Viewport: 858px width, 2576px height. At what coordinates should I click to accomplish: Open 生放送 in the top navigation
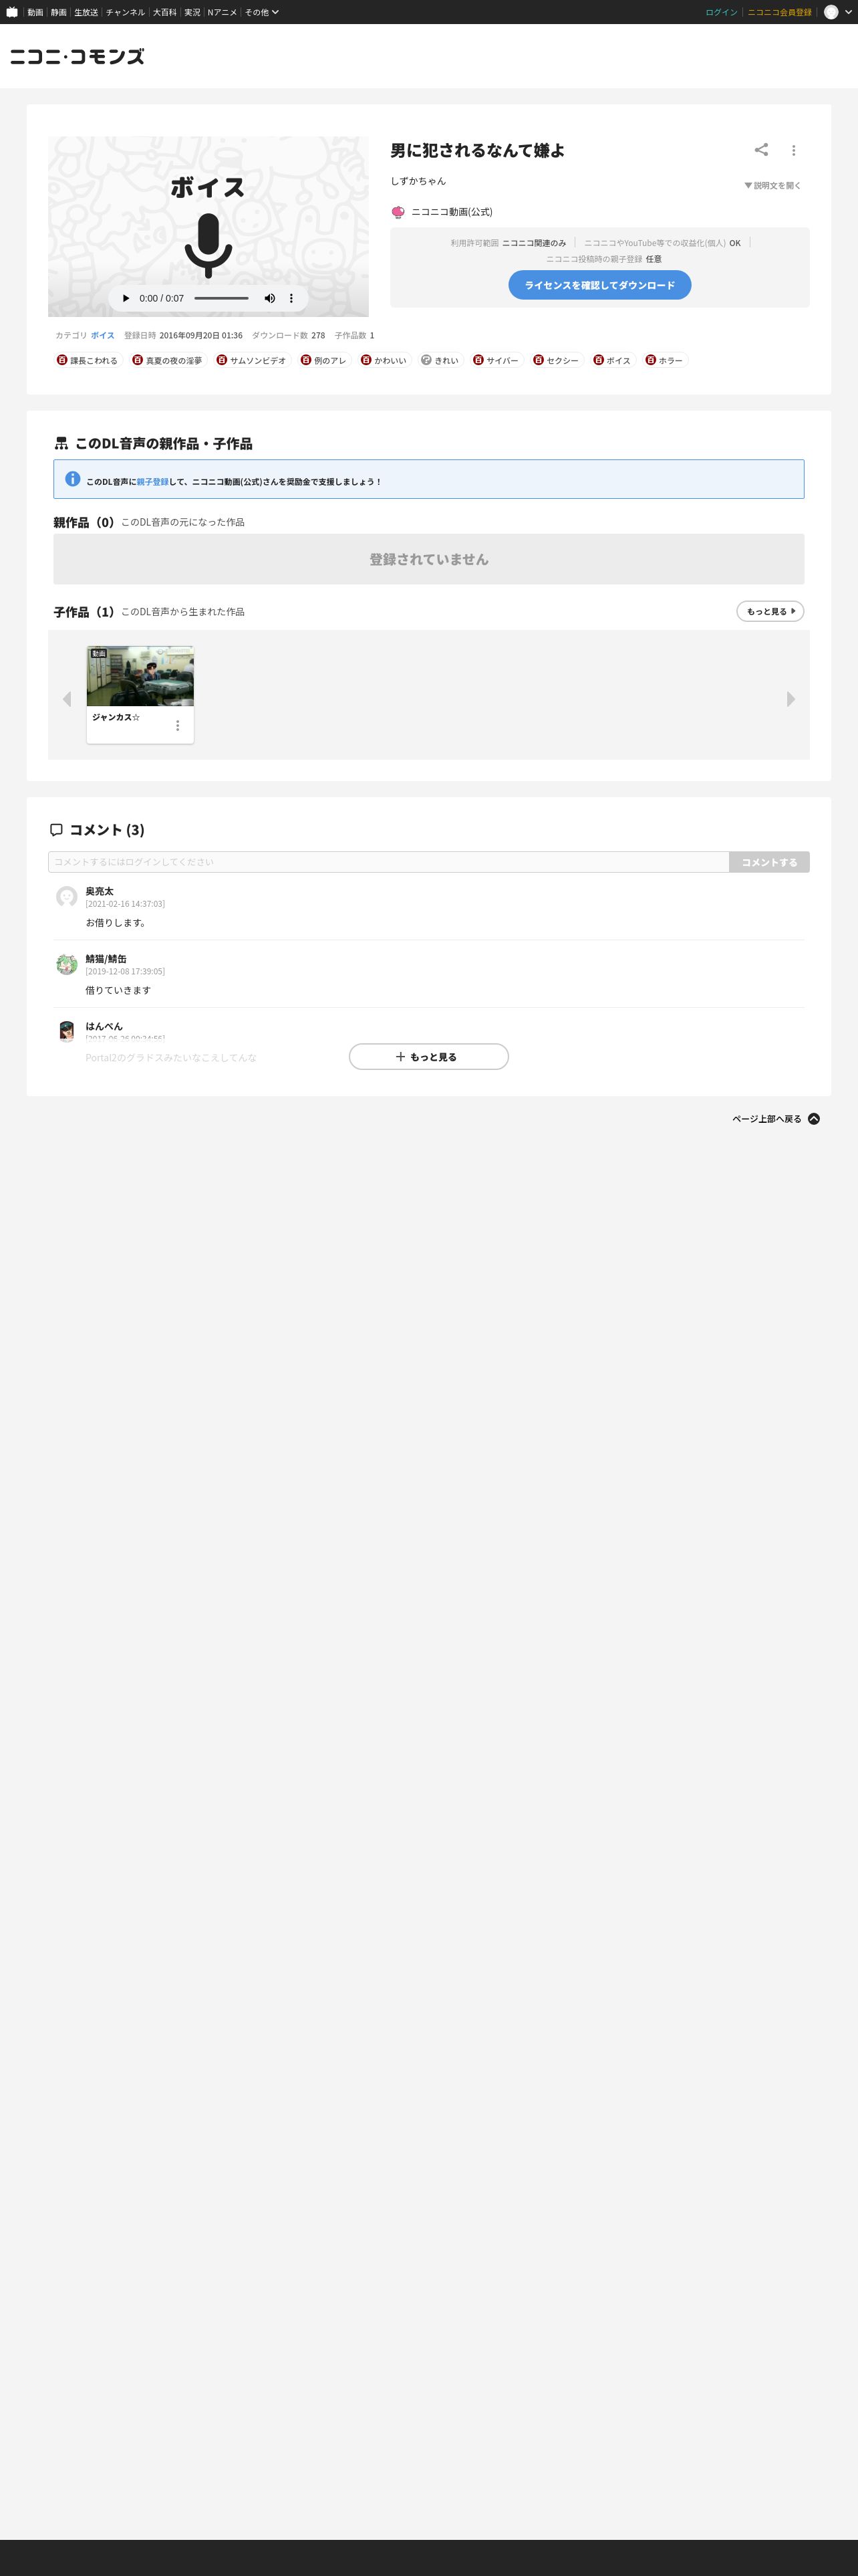point(86,12)
